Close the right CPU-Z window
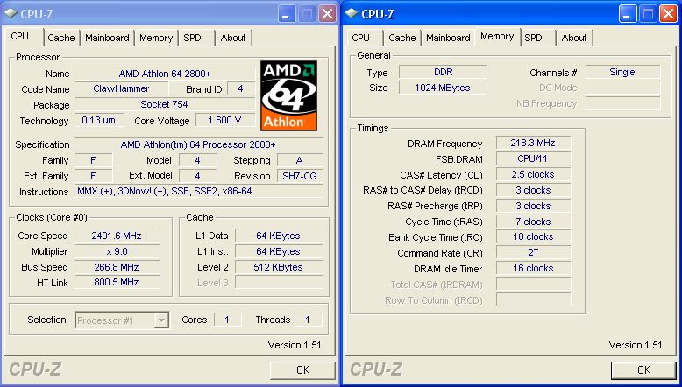682x387 pixels. (668, 14)
